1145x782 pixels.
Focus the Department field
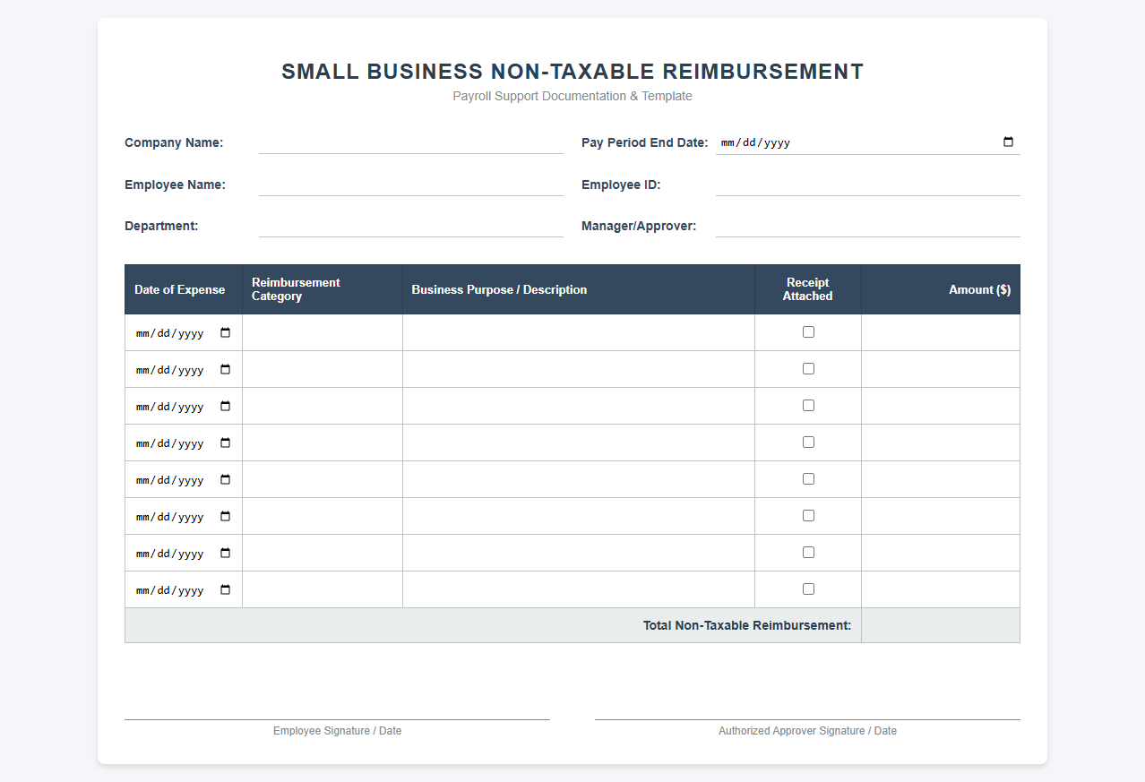pos(411,226)
